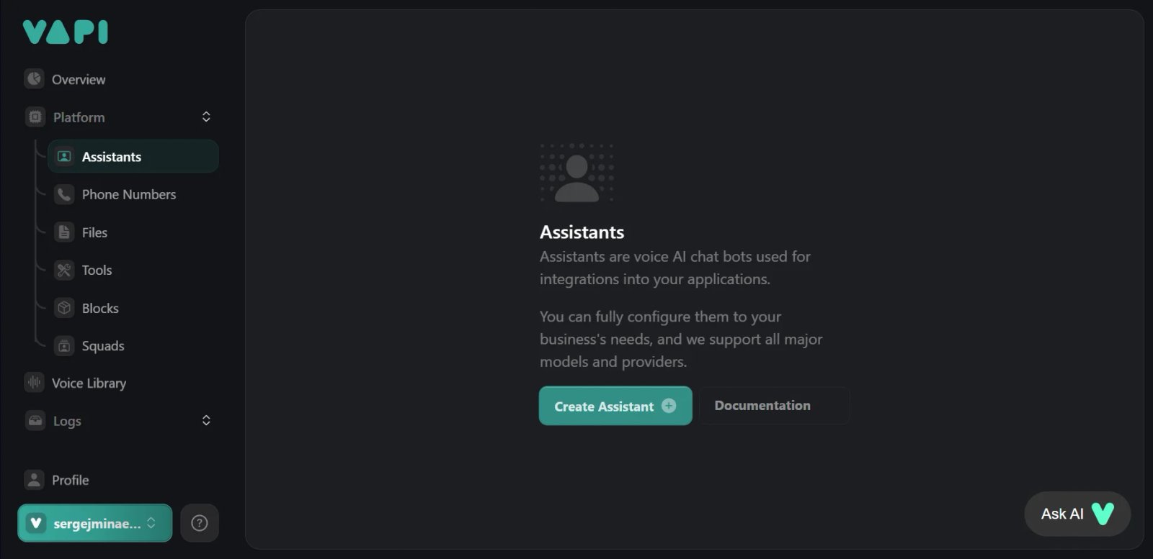The image size is (1153, 559).
Task: Expand the Logs section chevron
Action: pos(206,420)
